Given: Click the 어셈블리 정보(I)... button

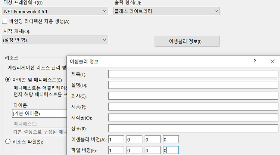Looking at the screenshot, I should 187,41.
